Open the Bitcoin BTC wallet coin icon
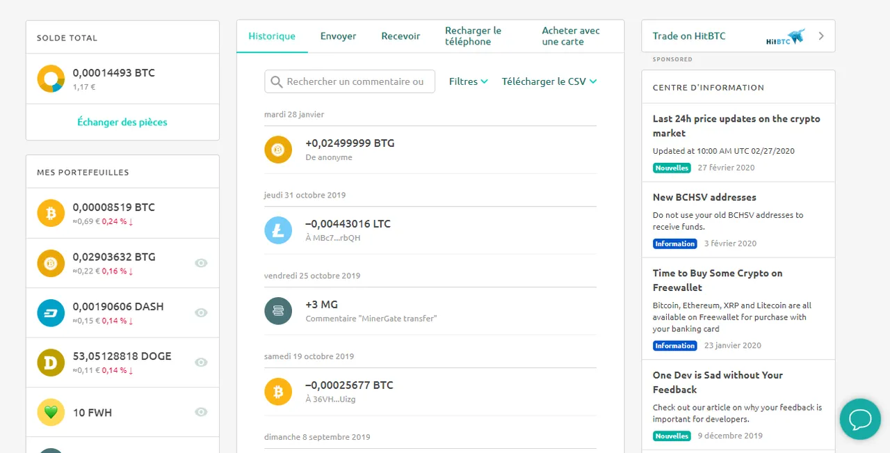 (x=51, y=213)
